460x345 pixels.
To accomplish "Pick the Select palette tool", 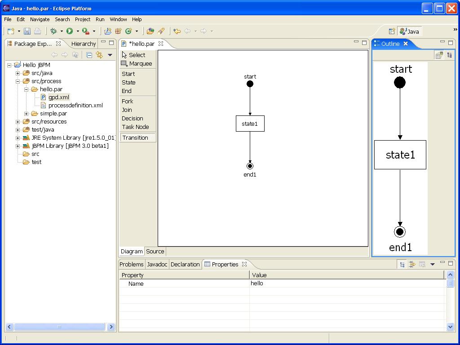I will click(x=137, y=55).
